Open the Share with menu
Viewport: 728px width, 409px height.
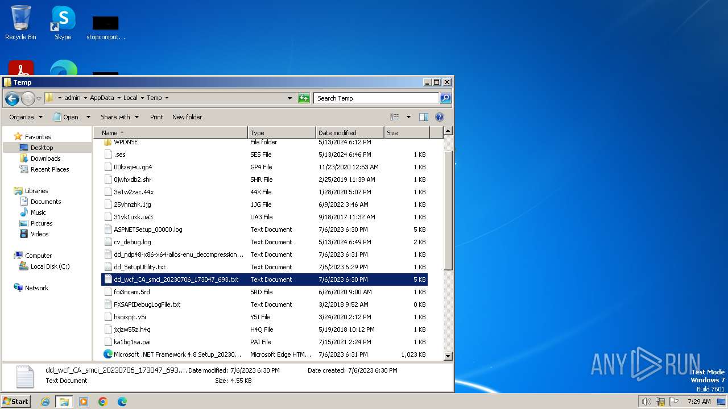[x=119, y=117]
